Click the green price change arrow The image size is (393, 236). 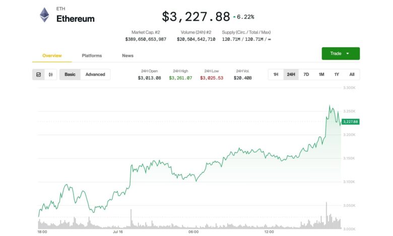234,17
